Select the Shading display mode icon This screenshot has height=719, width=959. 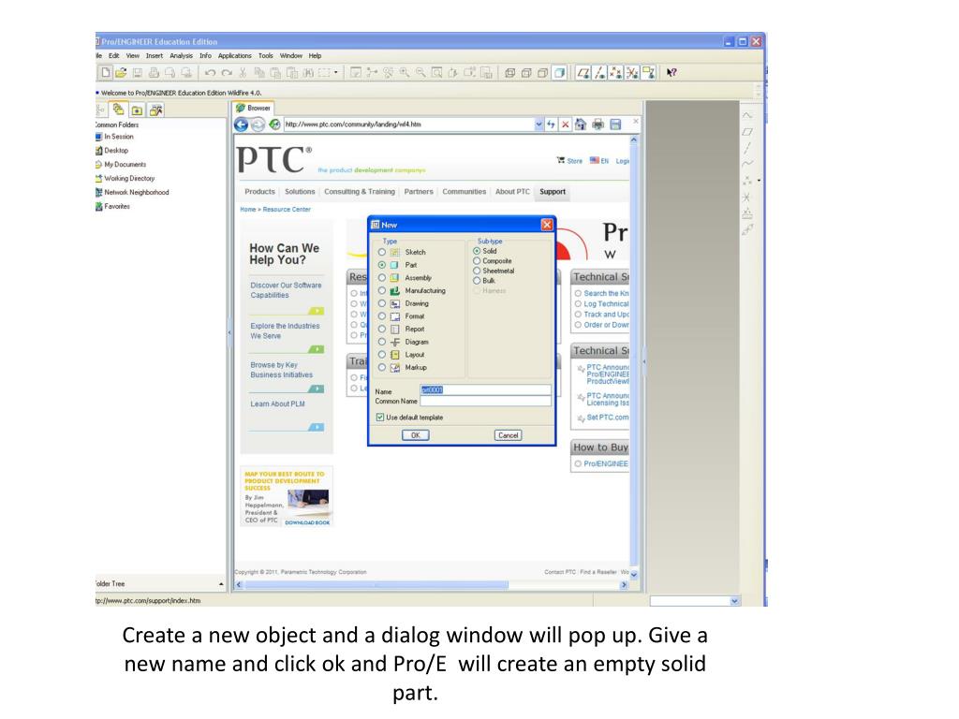tap(559, 73)
